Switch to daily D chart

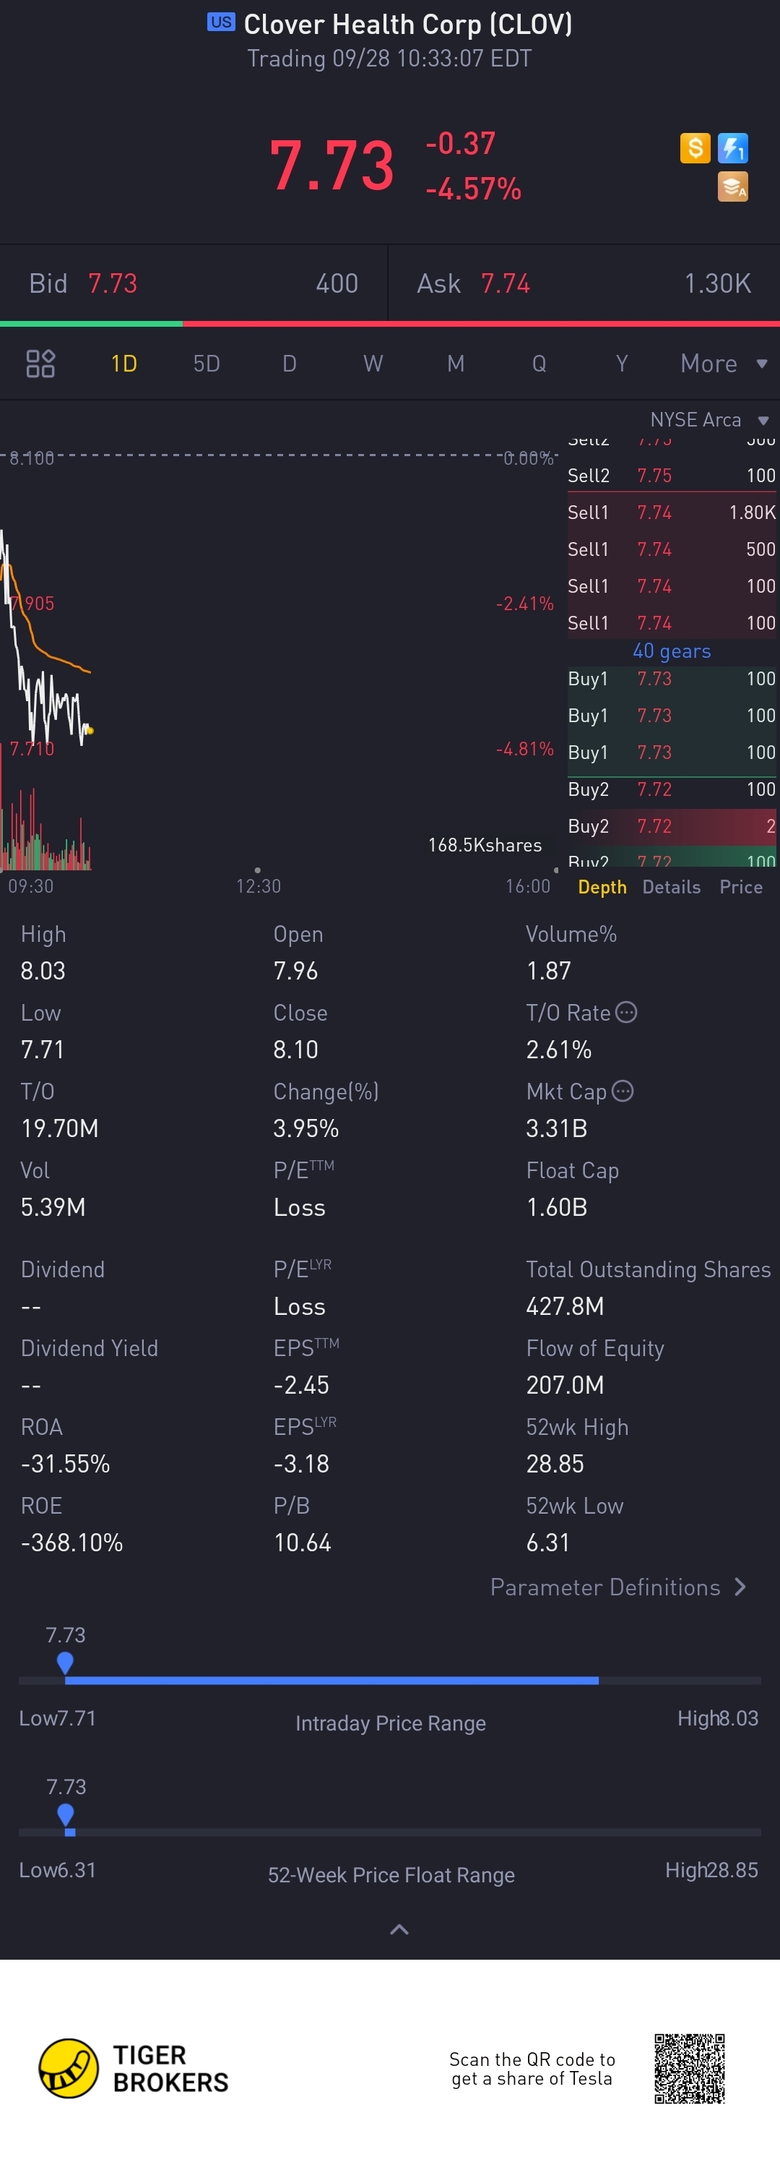(x=289, y=364)
